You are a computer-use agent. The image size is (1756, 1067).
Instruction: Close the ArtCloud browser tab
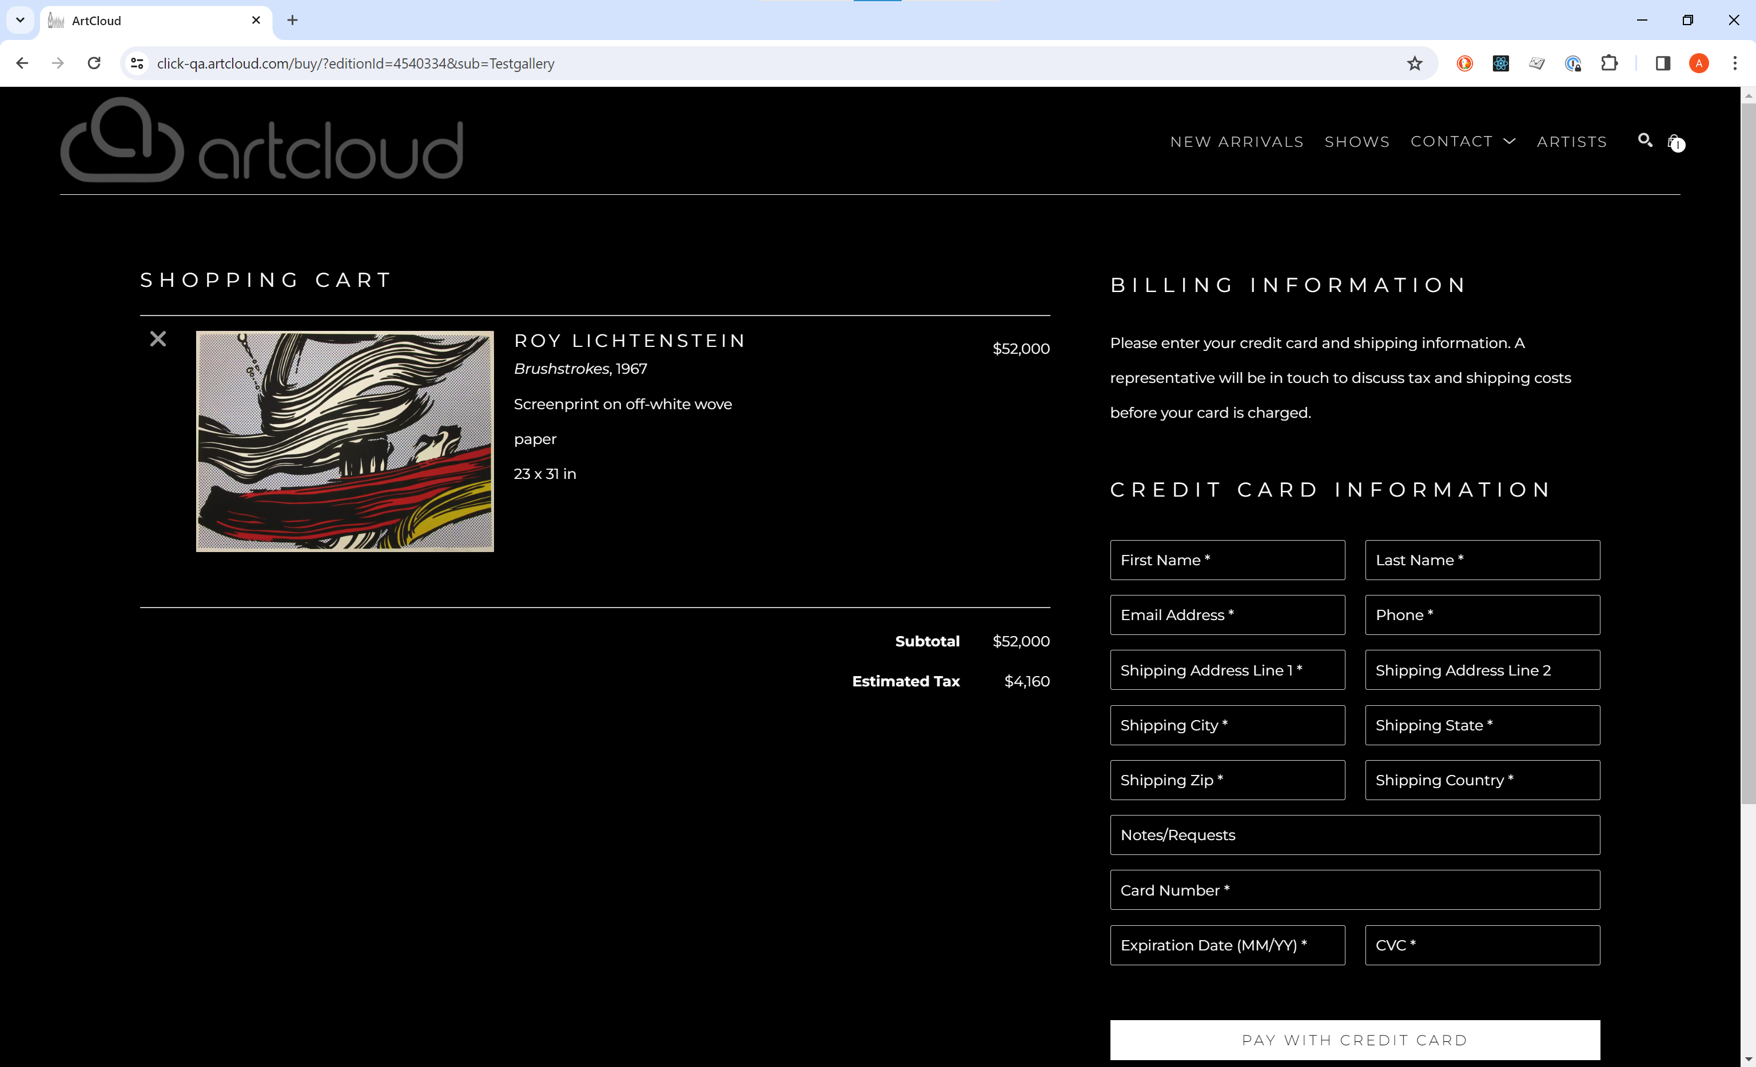pos(256,20)
